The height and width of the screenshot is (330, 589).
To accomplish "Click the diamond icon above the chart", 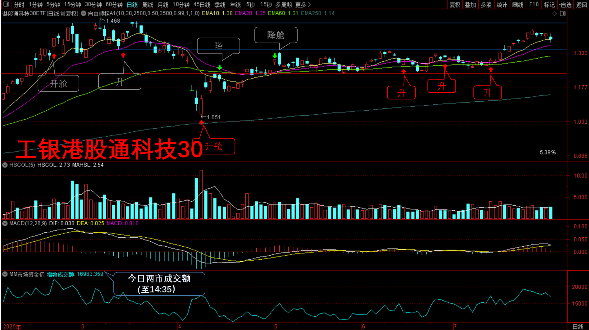I will coord(554,13).
